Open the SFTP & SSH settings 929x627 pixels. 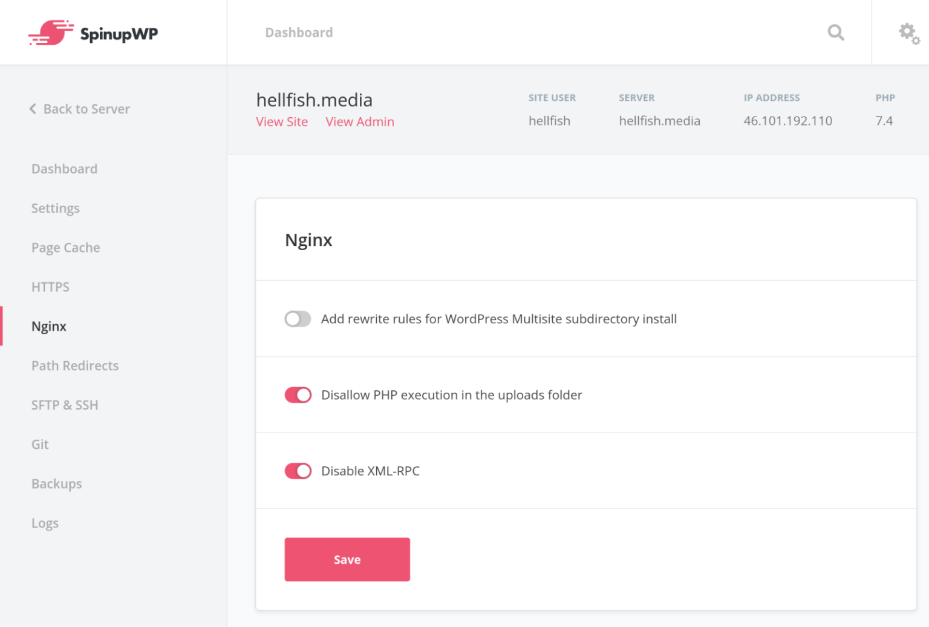click(x=65, y=405)
